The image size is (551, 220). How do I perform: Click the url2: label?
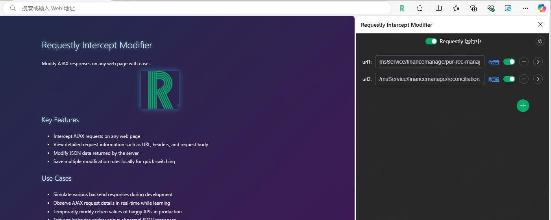(367, 79)
